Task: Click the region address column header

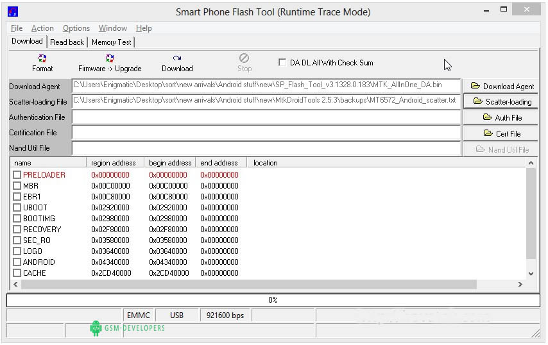Action: click(x=116, y=163)
